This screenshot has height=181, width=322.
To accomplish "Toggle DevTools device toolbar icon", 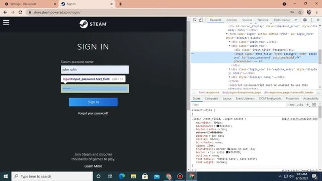I will click(x=201, y=20).
